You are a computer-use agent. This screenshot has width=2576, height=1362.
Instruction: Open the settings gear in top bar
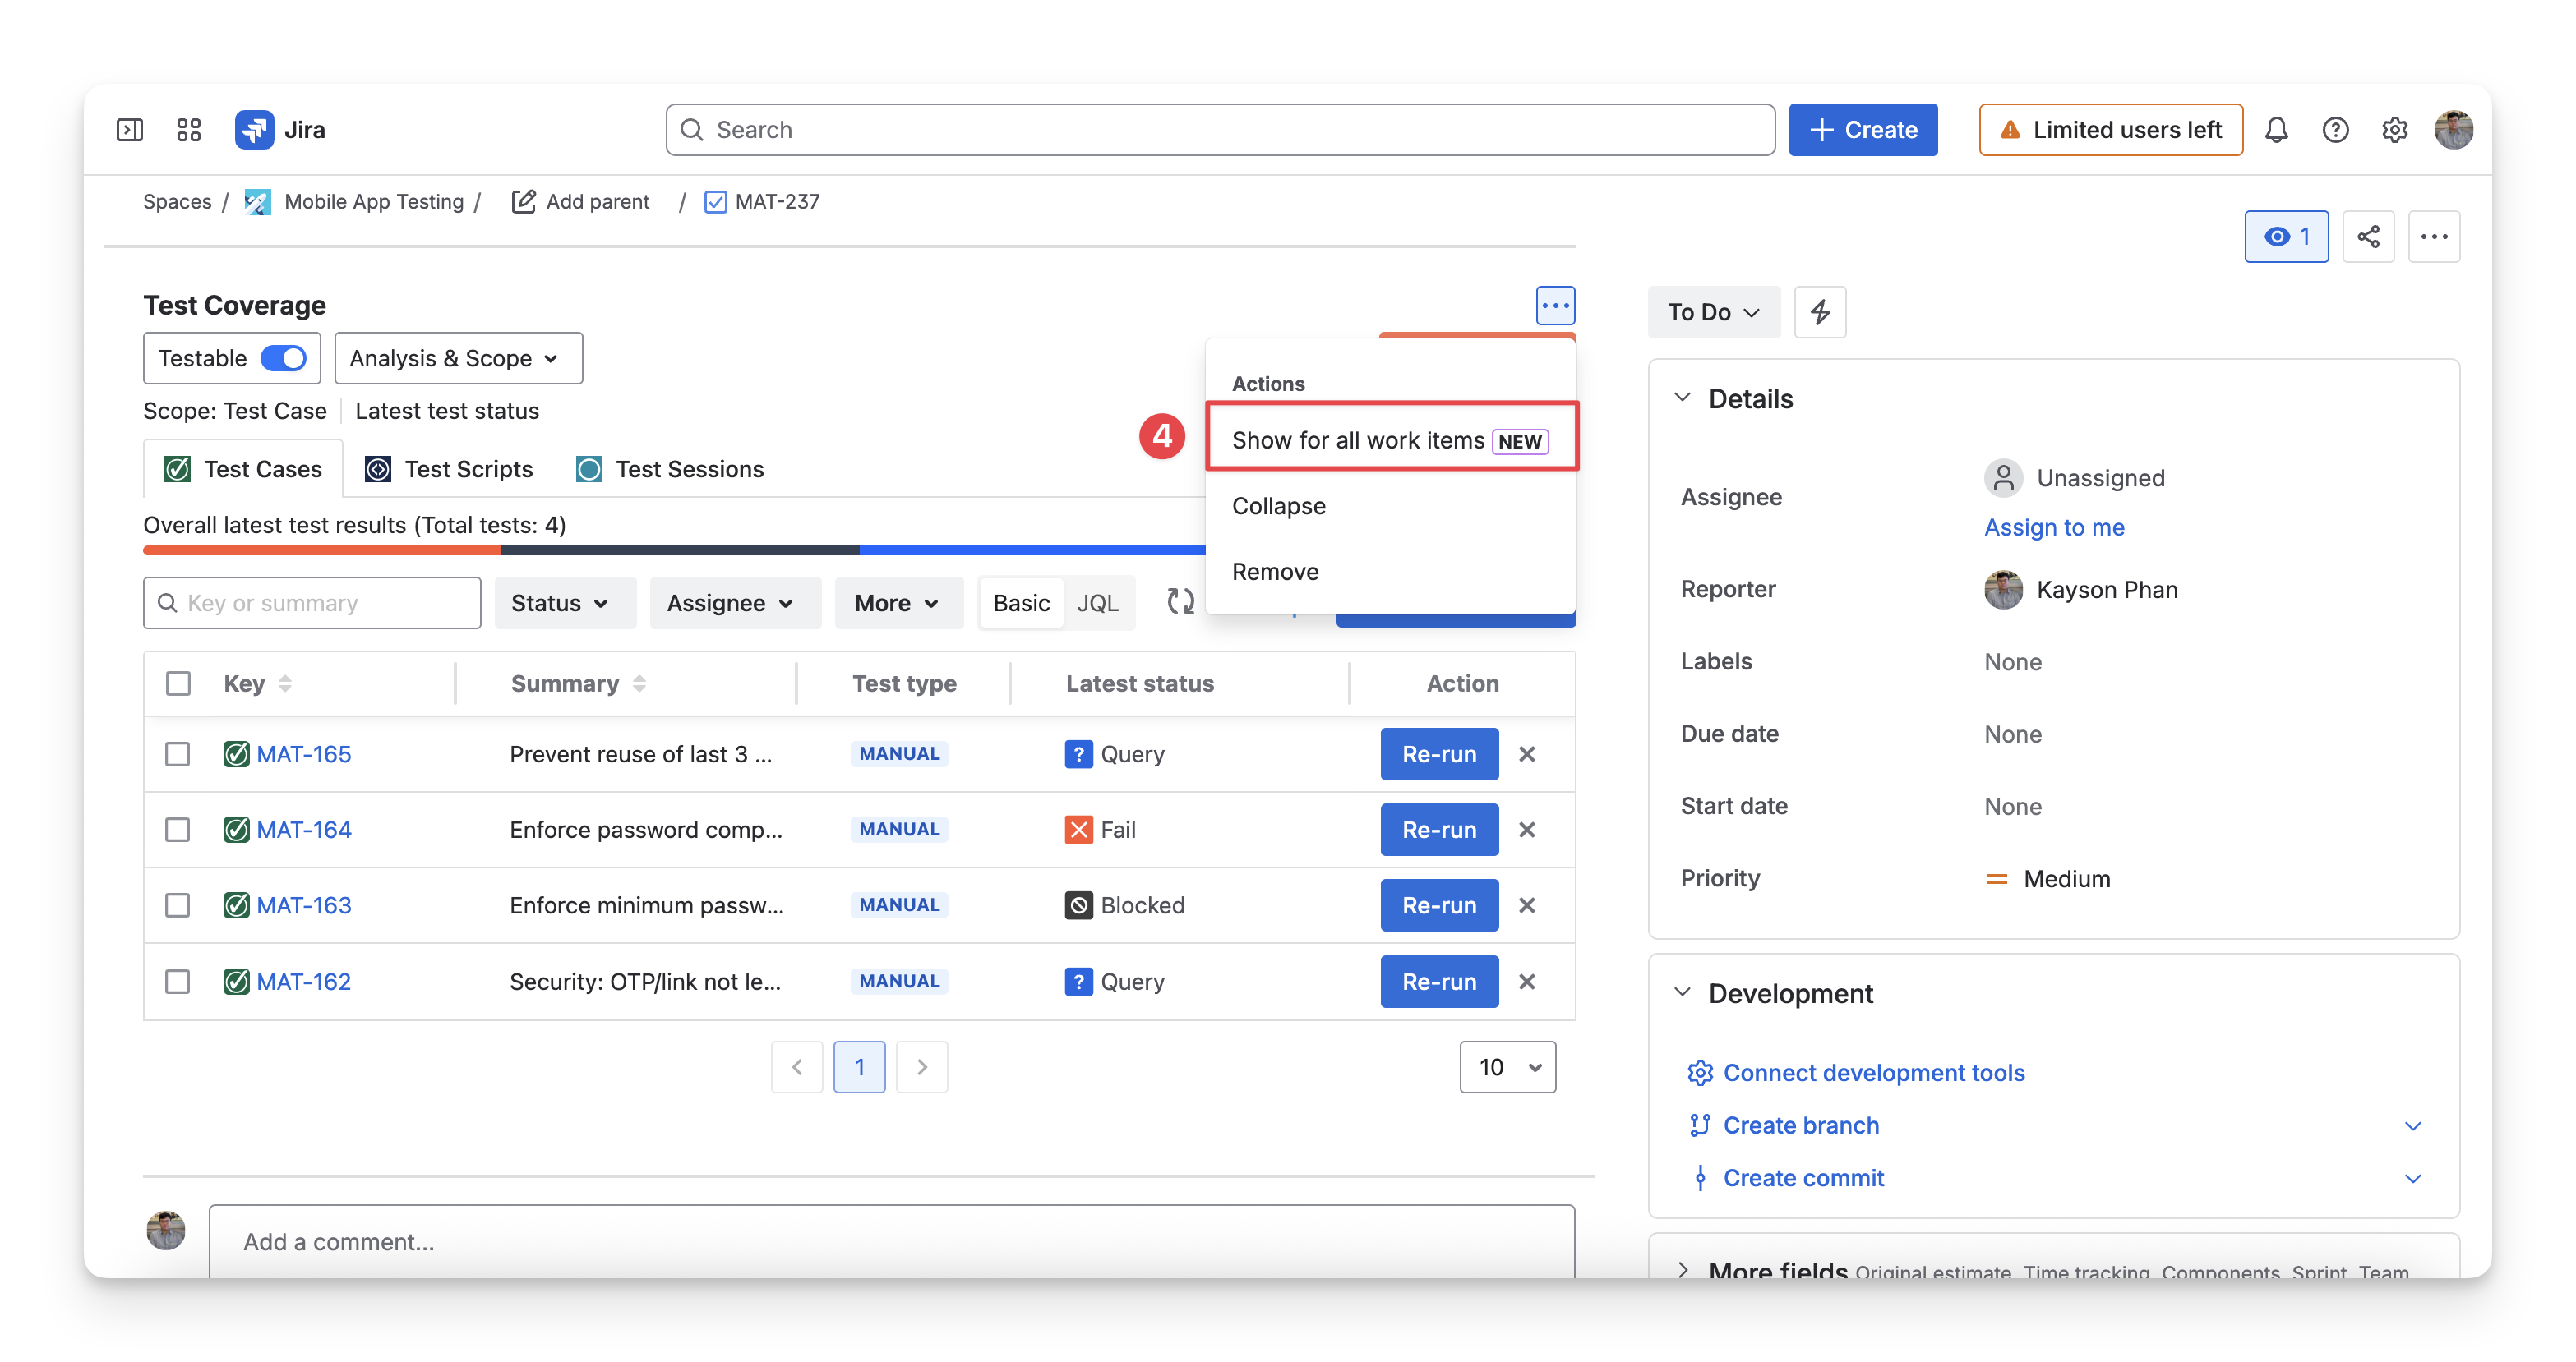click(2394, 130)
